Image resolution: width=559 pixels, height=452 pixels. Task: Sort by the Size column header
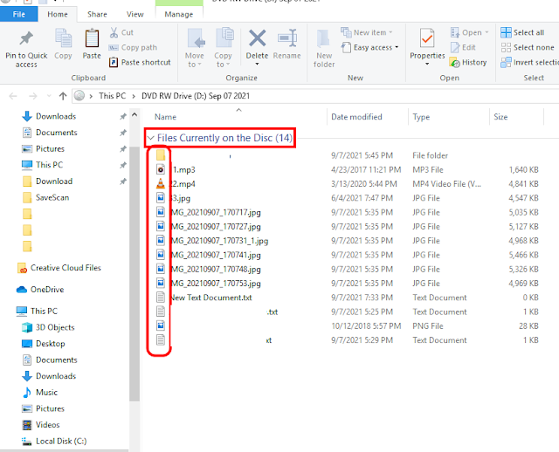500,117
